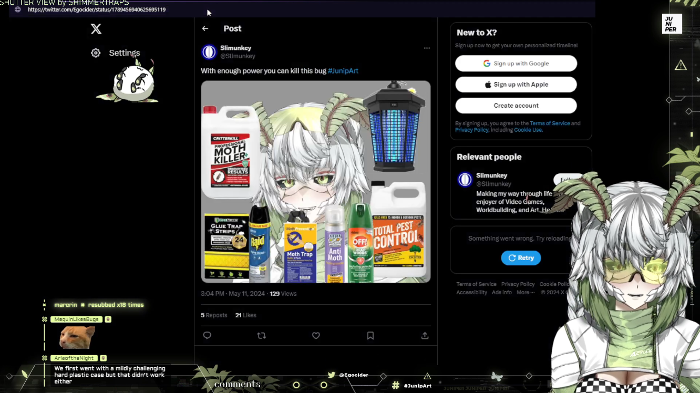Open footer Privacy Policy link
Screen dimensions: 700x393
[518, 284]
